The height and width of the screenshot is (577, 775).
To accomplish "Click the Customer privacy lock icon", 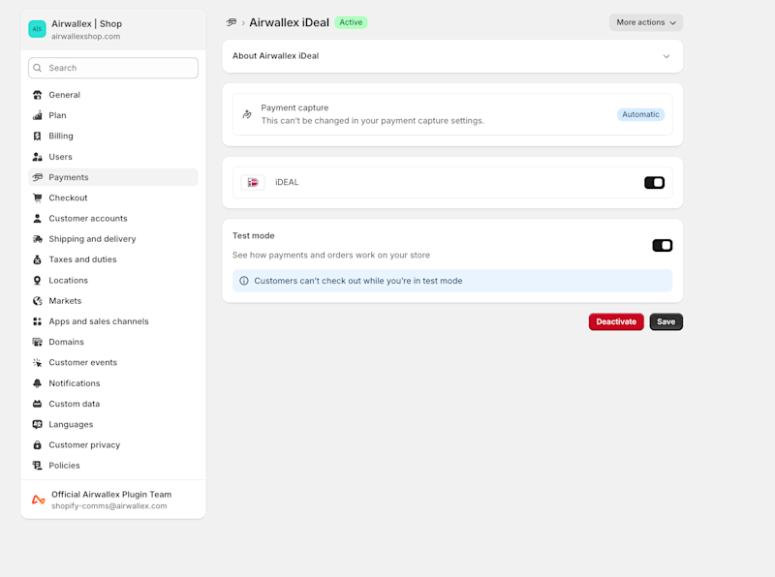I will [37, 445].
